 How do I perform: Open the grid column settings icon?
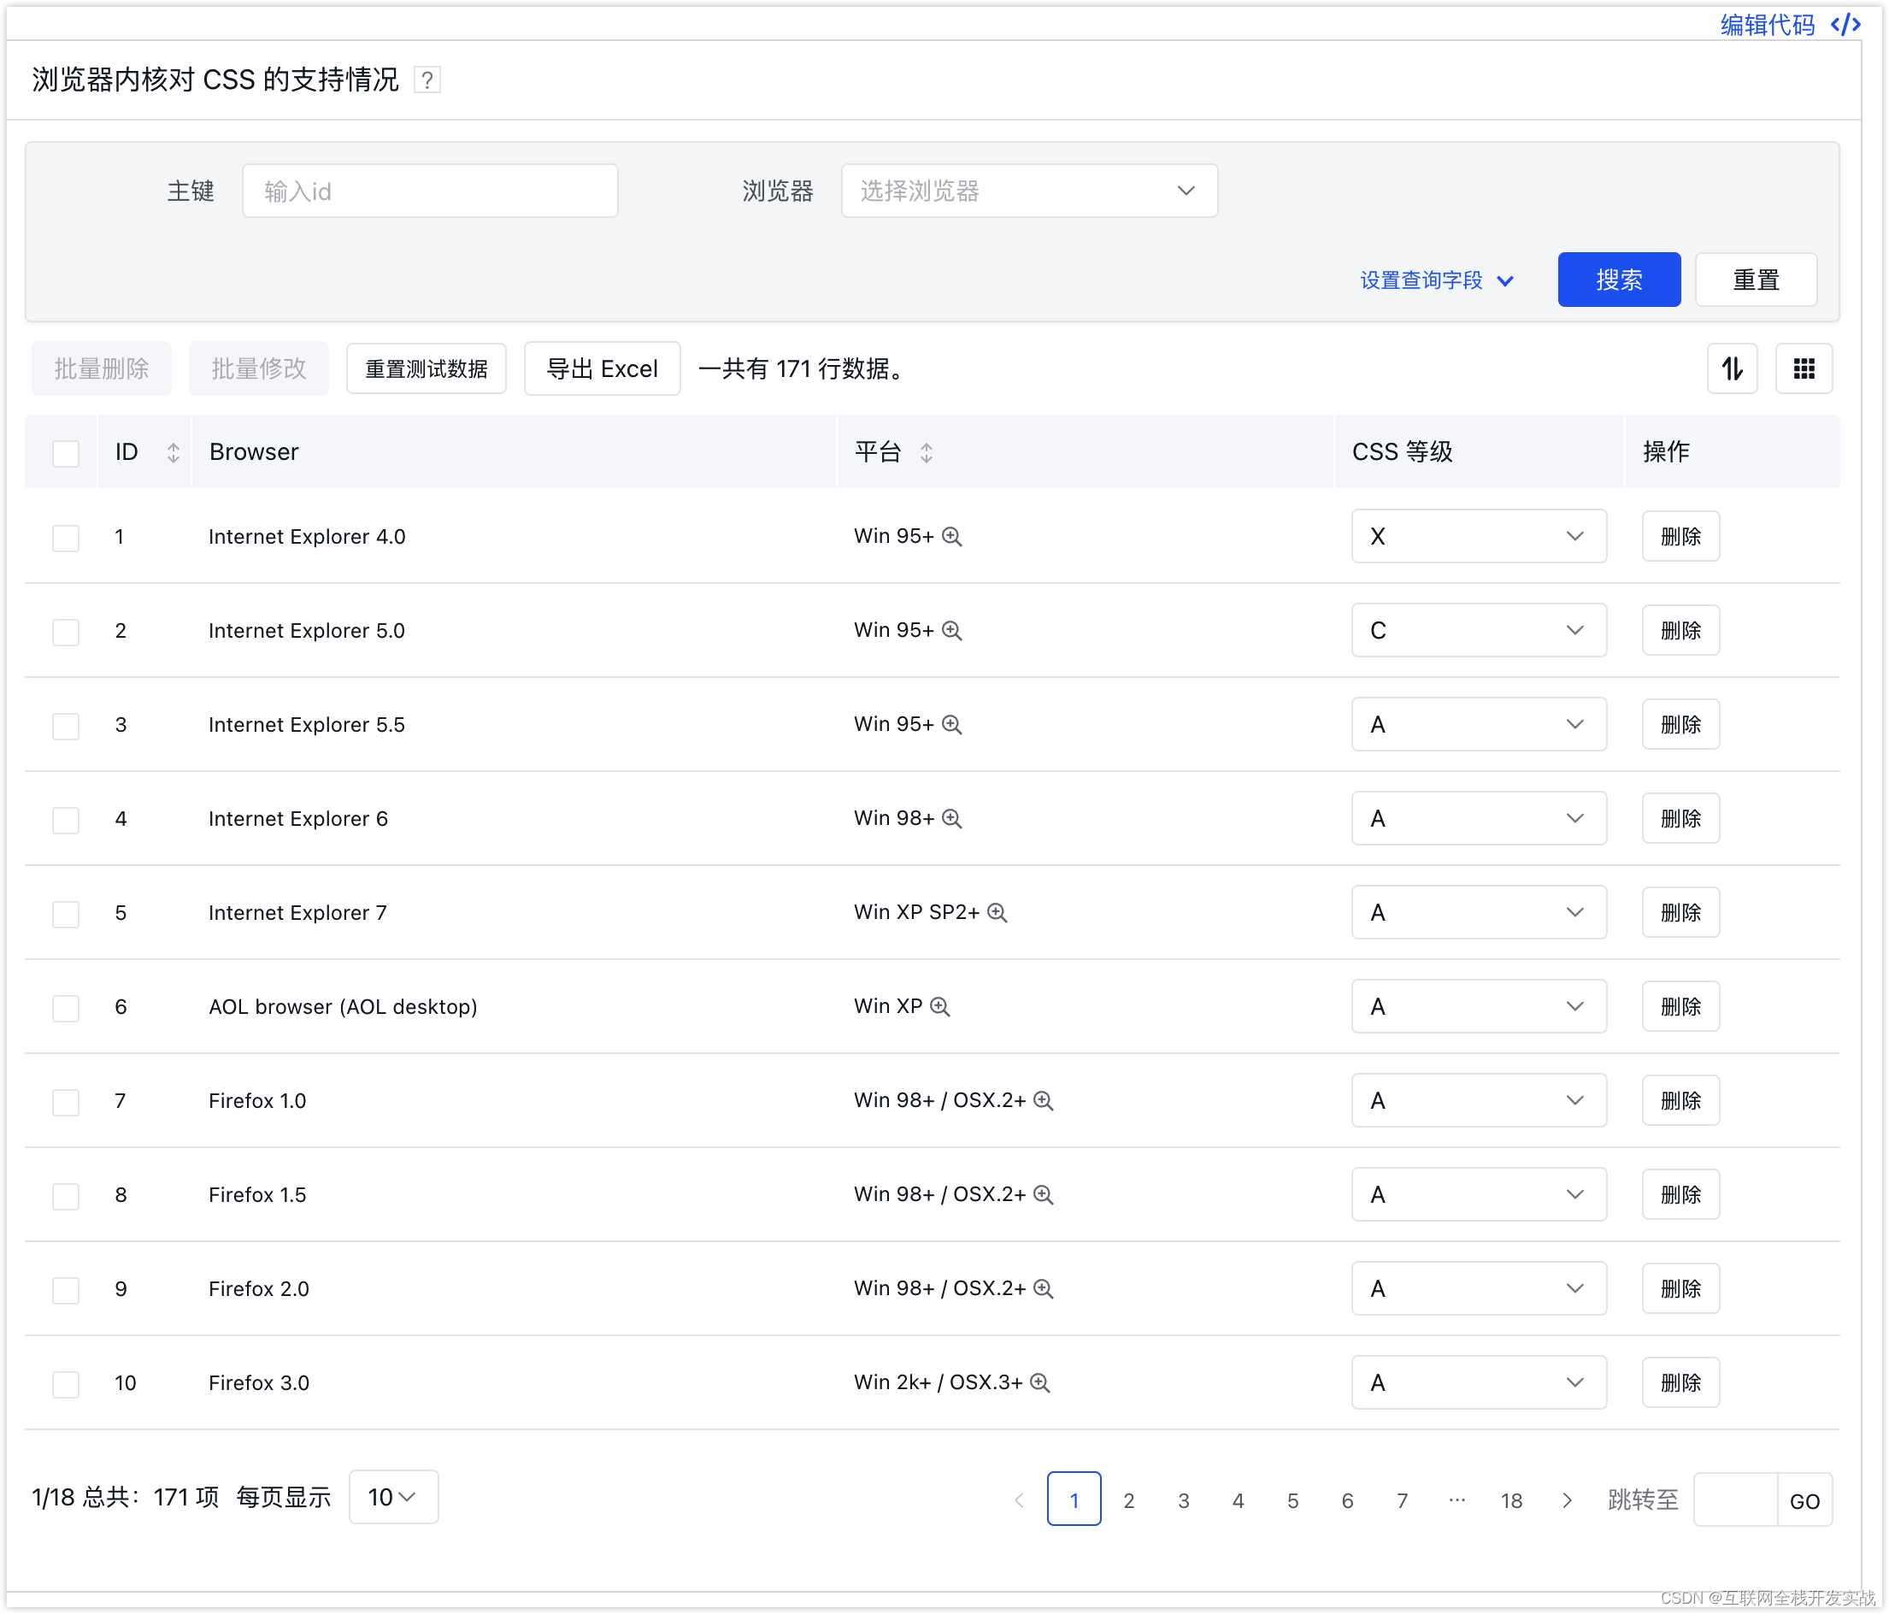[1804, 368]
